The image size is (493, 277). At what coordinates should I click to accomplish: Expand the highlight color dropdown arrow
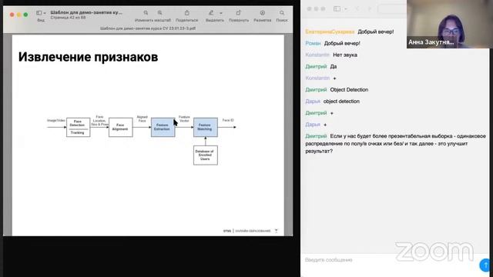(x=221, y=13)
